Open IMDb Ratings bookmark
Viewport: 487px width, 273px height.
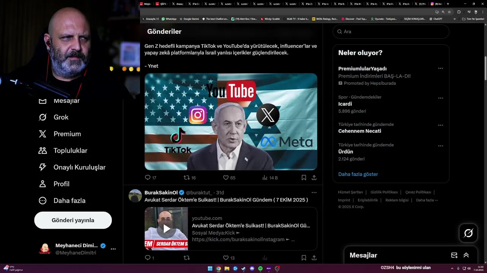[x=325, y=19]
